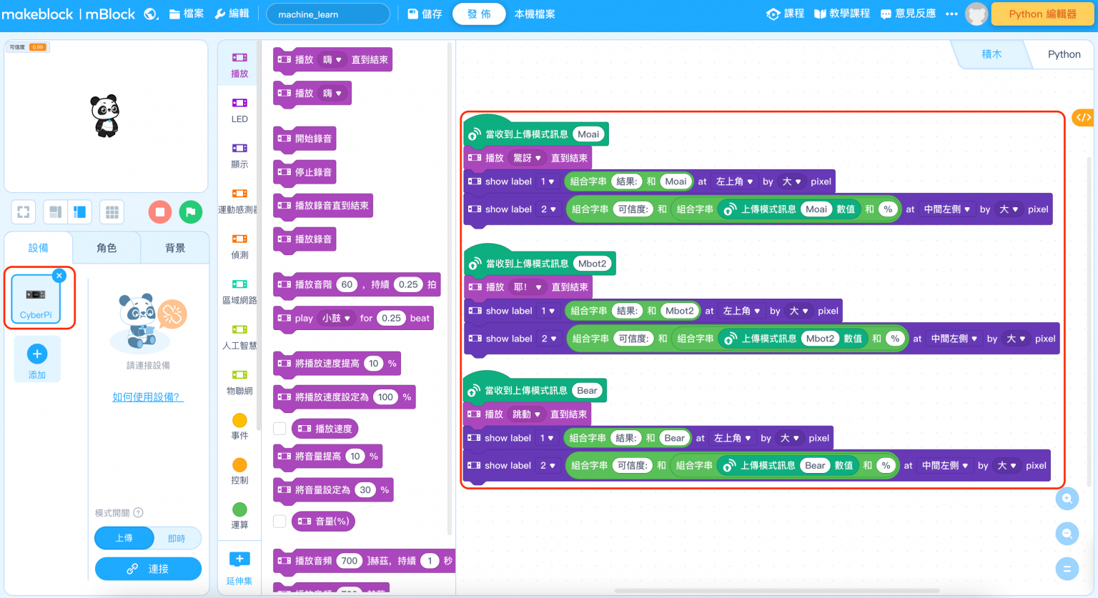Screen dimensions: 1098x598
Task: Click the stage fullscreen icon
Action: pos(22,211)
